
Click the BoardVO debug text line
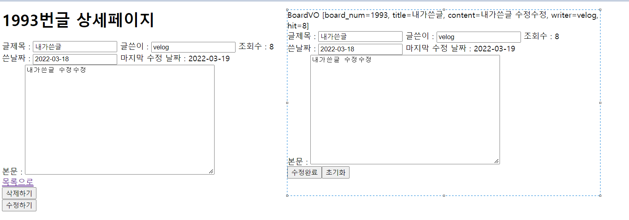[x=443, y=21]
